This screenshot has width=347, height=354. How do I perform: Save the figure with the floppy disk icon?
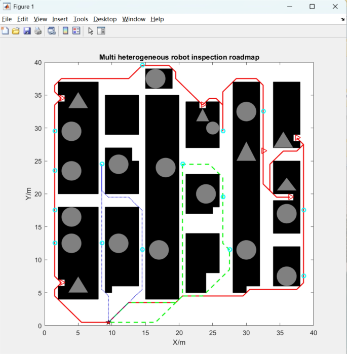pos(26,31)
